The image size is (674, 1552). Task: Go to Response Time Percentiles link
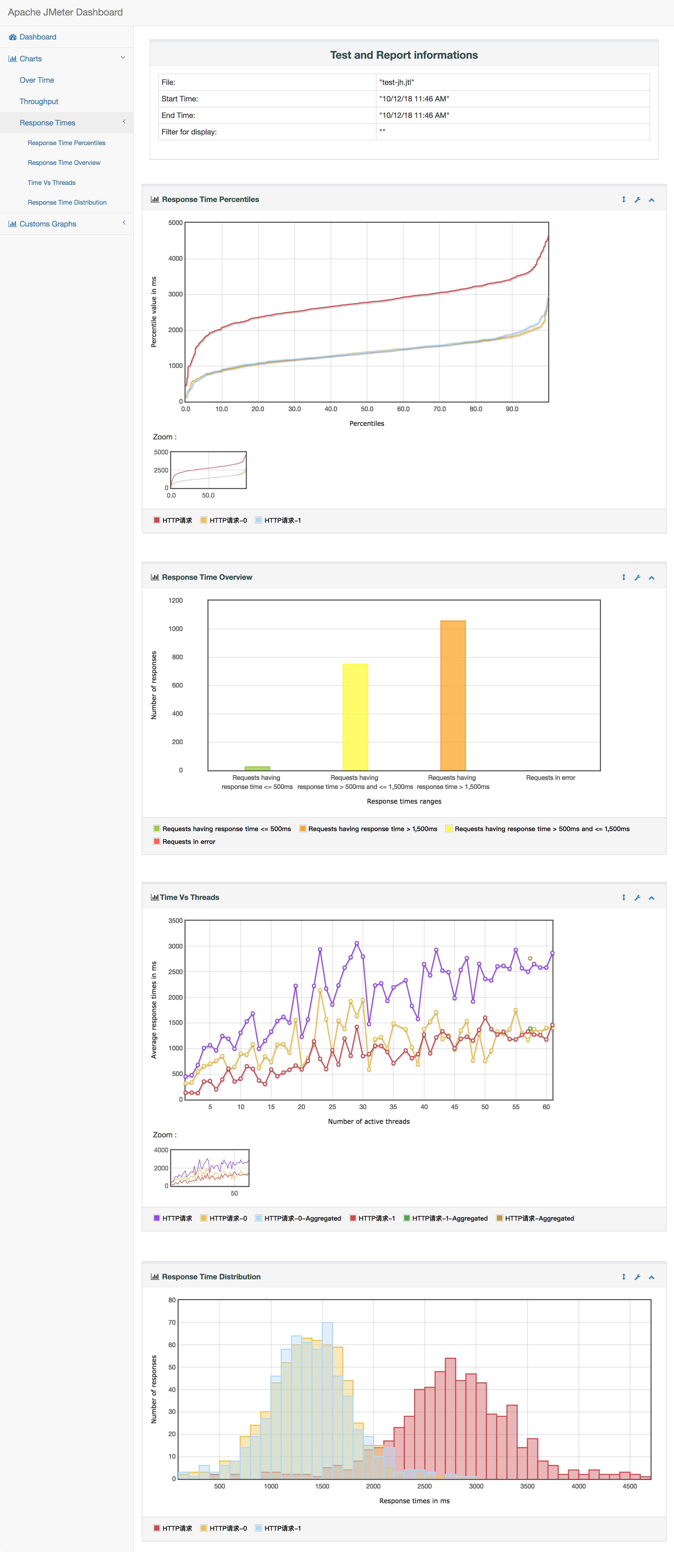[67, 143]
